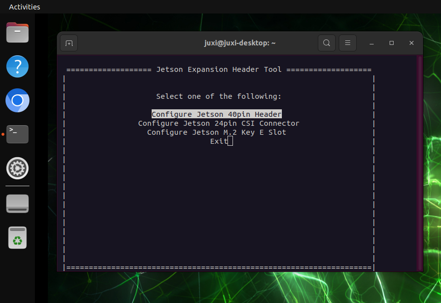The height and width of the screenshot is (303, 441).
Task: Click the Jetson Expansion Header Tool heading
Action: [x=219, y=69]
